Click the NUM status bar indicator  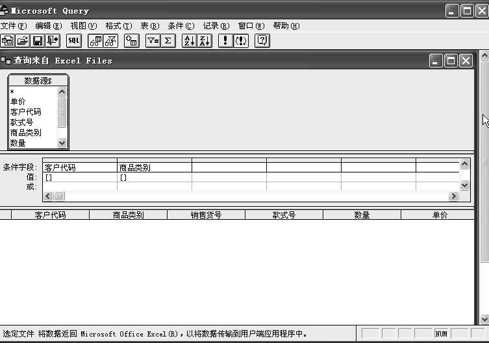click(442, 334)
